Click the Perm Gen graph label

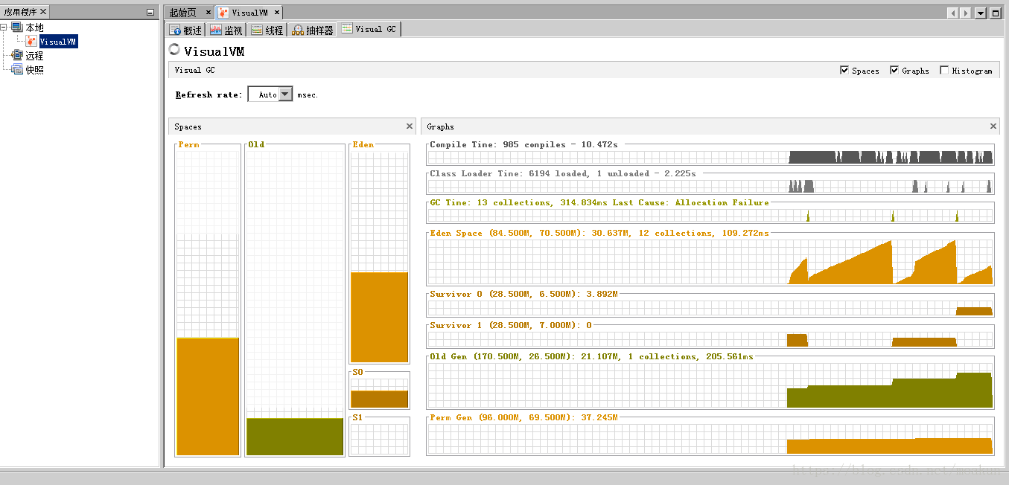[523, 417]
